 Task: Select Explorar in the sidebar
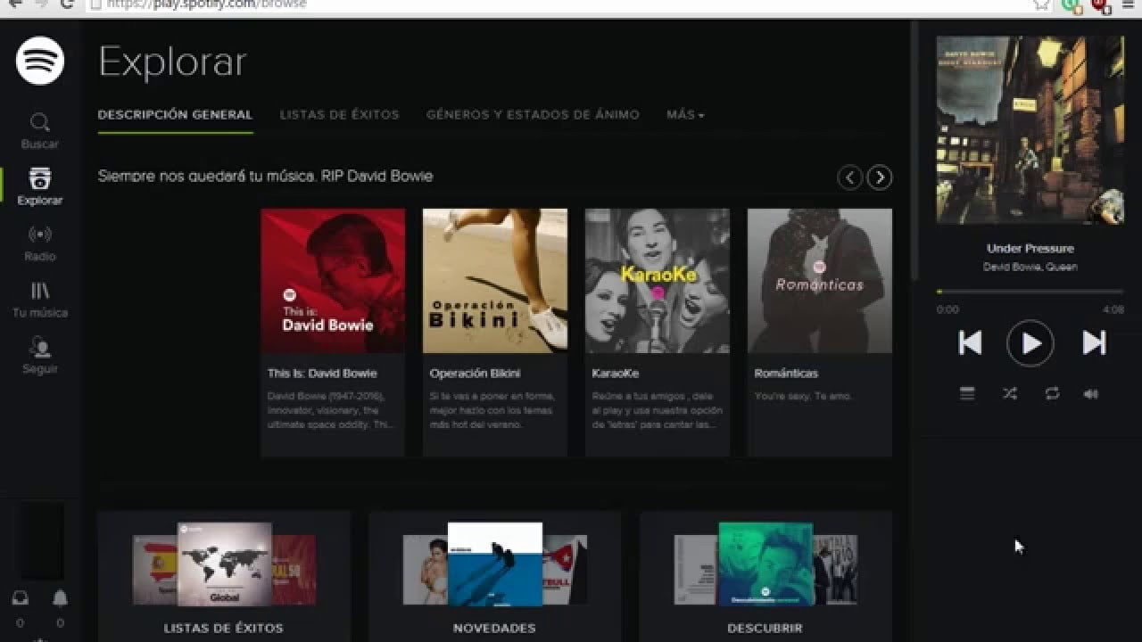40,186
